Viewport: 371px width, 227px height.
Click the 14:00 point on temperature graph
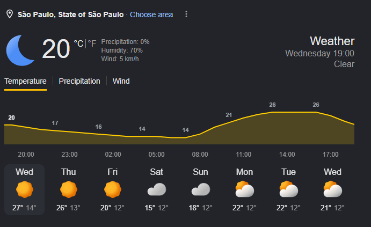point(287,112)
